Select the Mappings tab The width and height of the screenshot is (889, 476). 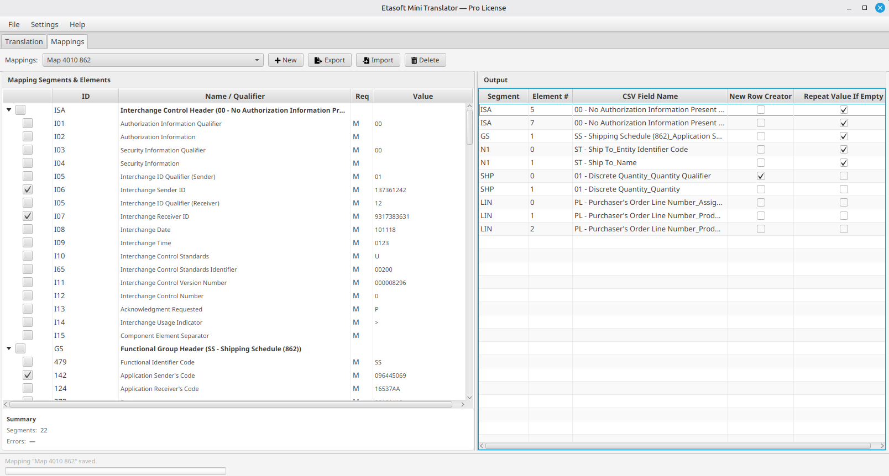67,41
